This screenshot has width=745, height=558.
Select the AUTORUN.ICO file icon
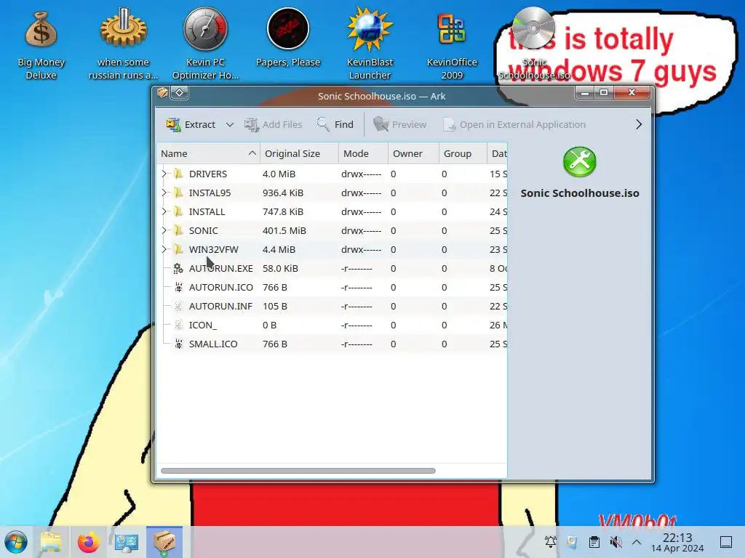(178, 287)
